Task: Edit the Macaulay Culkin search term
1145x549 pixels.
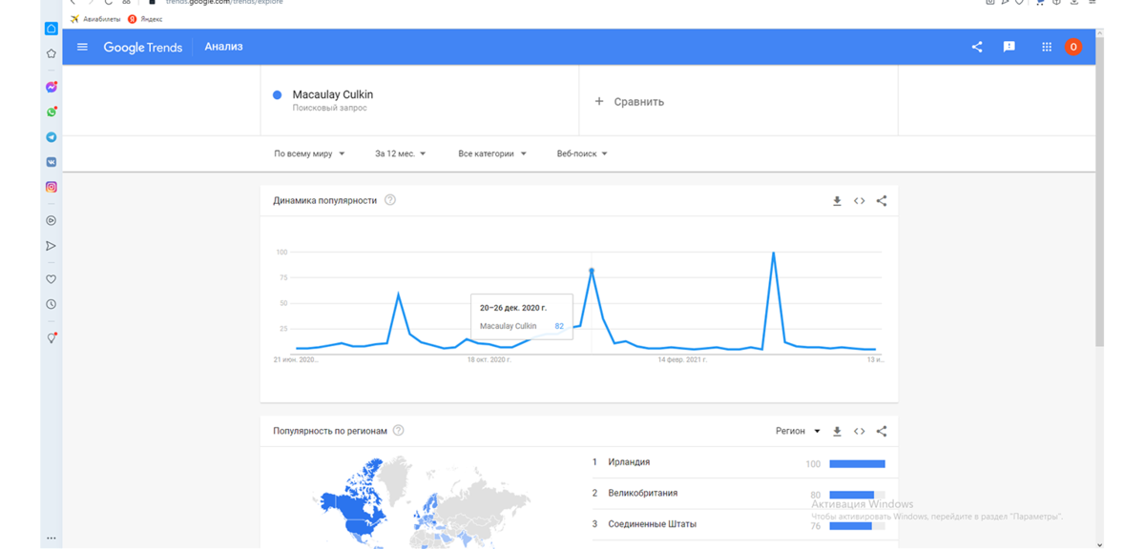Action: point(332,95)
